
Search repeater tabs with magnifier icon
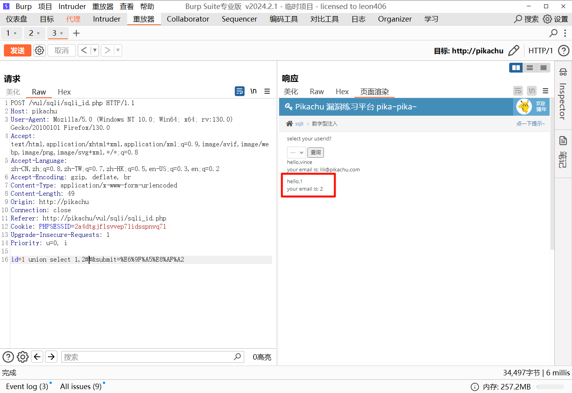[553, 33]
